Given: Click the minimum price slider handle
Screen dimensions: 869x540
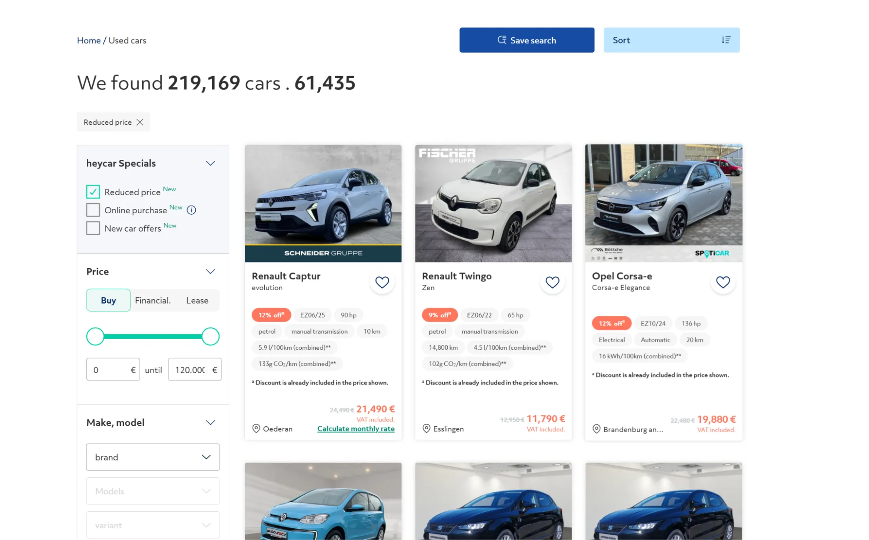Looking at the screenshot, I should click(95, 336).
